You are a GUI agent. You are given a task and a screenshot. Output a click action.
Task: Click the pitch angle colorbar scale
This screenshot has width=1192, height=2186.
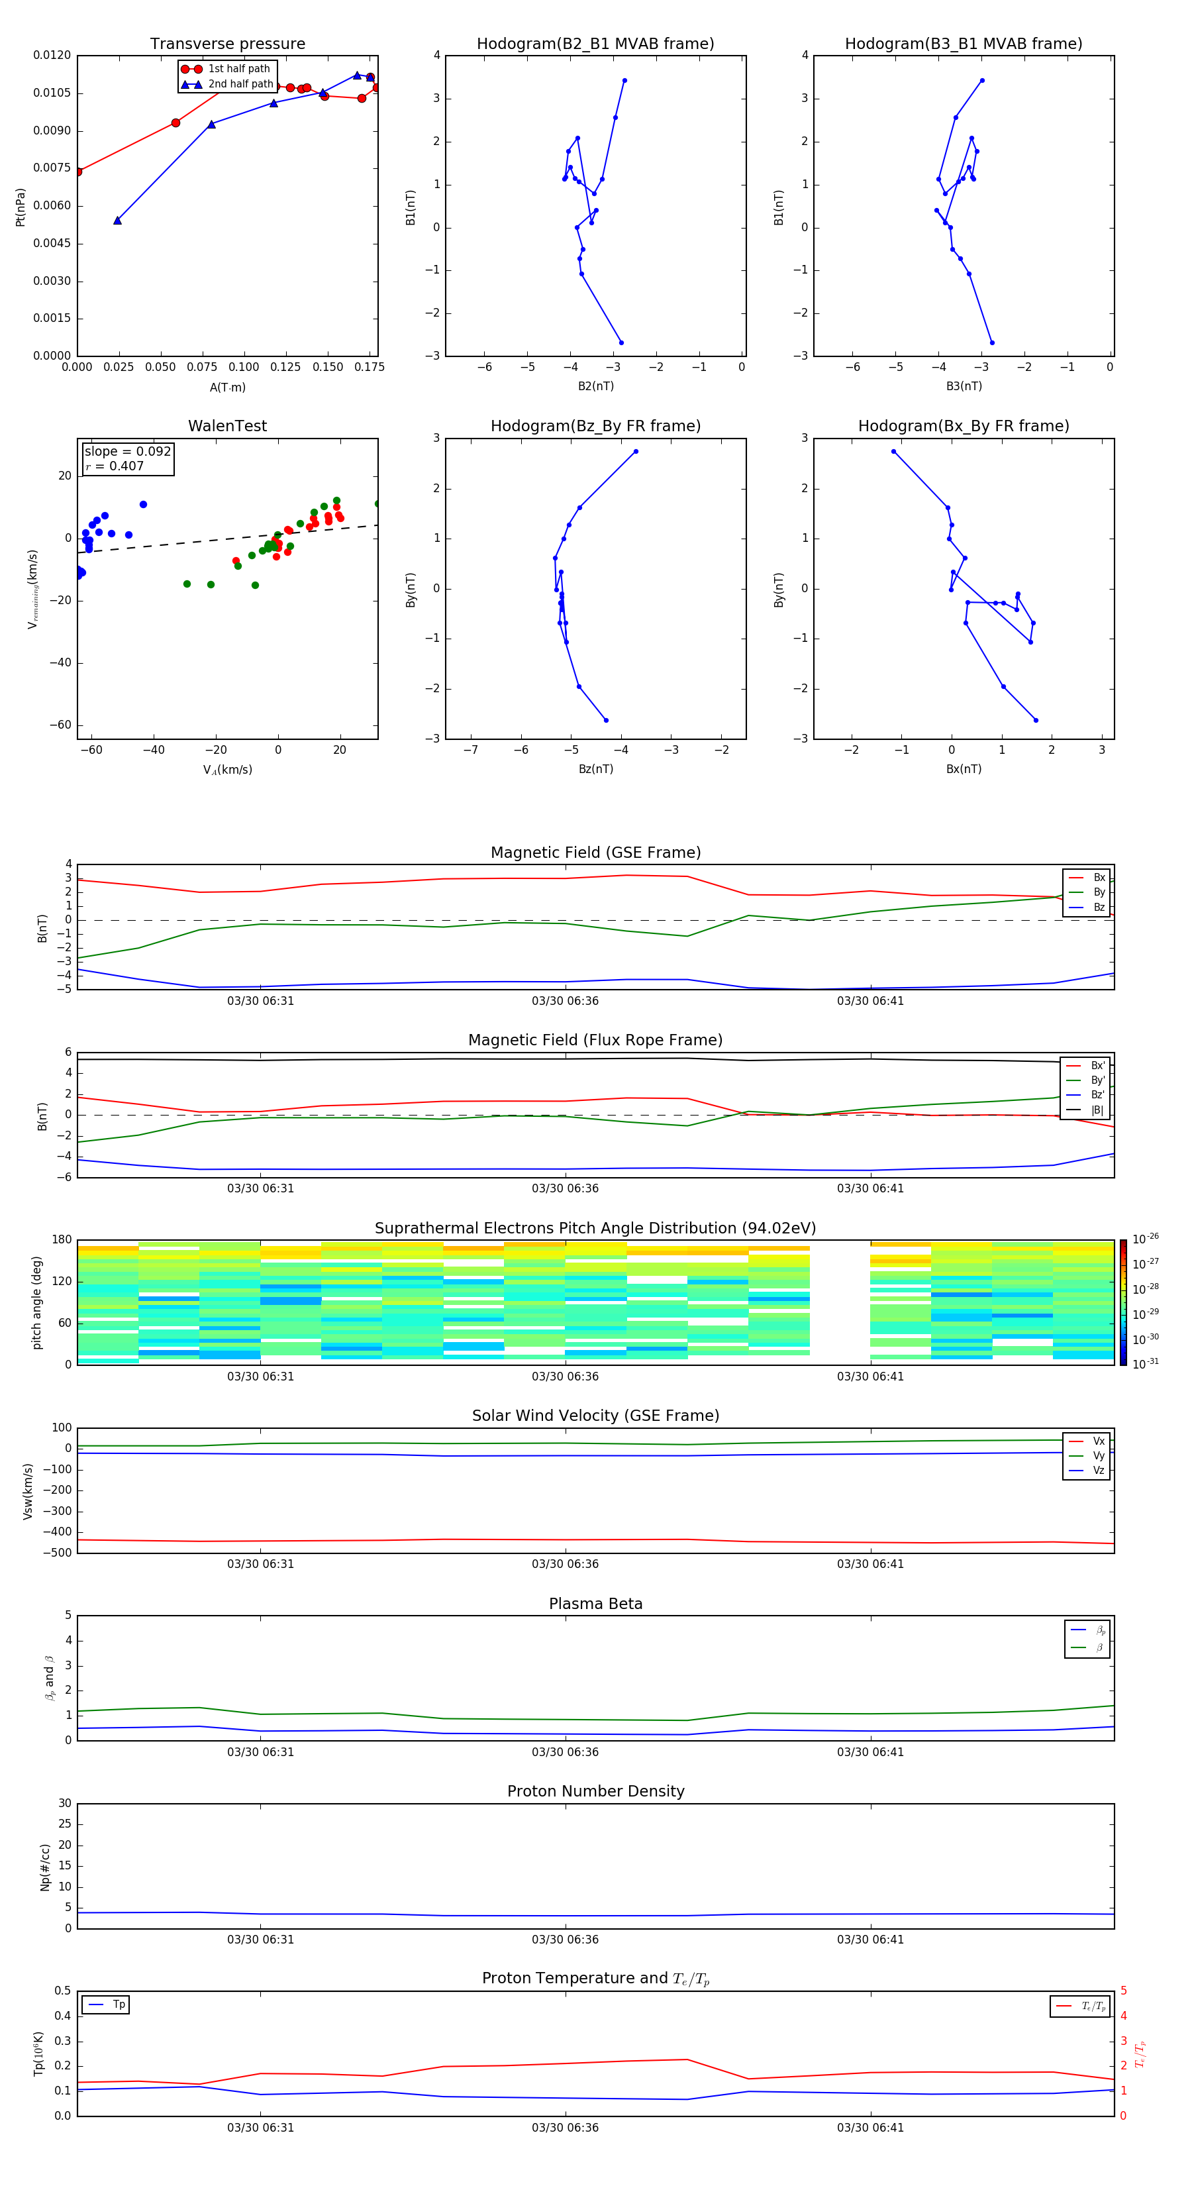point(1123,1302)
